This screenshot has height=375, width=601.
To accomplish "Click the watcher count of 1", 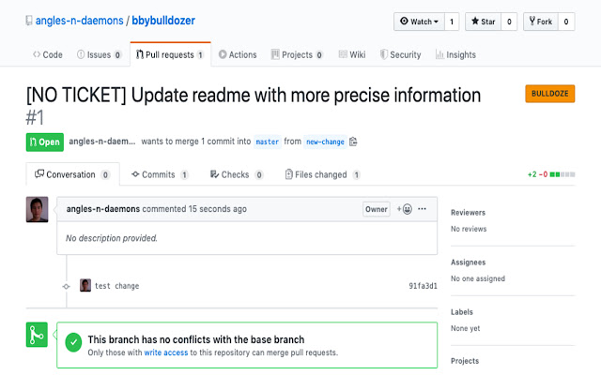I will point(452,22).
